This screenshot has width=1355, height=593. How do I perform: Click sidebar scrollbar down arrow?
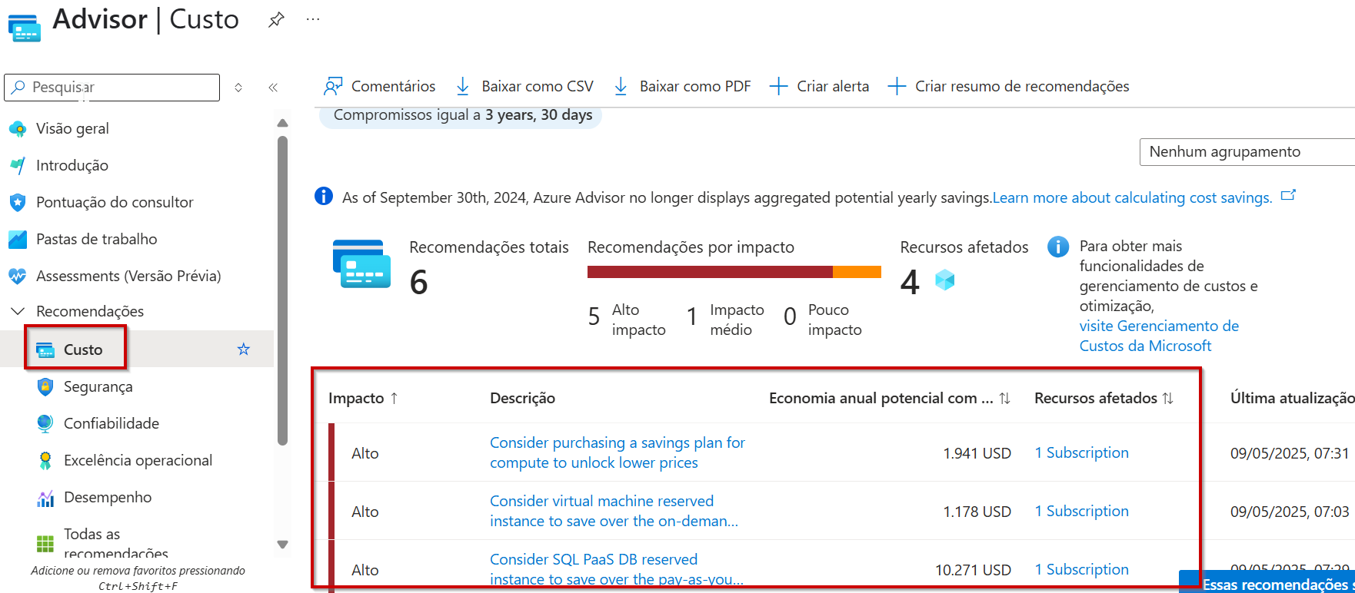tap(282, 545)
